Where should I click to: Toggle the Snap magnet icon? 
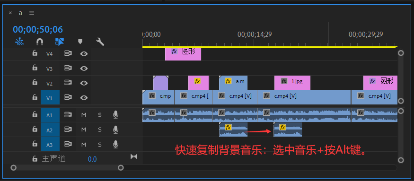(x=40, y=42)
